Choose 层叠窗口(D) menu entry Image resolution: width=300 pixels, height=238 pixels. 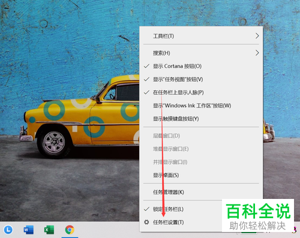point(201,136)
